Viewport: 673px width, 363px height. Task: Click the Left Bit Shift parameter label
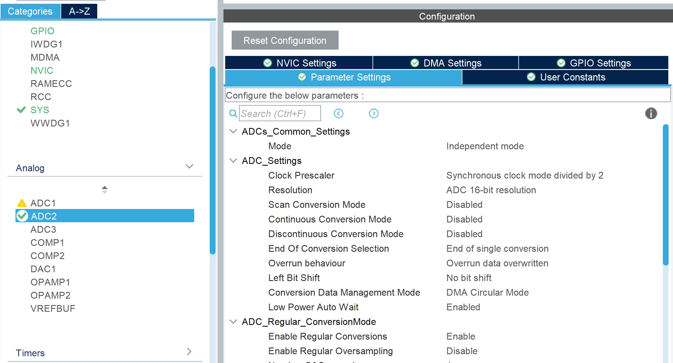coord(294,278)
